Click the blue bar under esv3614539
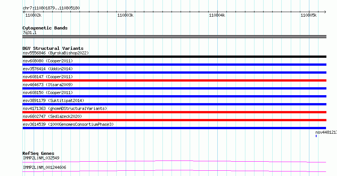337x176 pixels. coord(174,128)
